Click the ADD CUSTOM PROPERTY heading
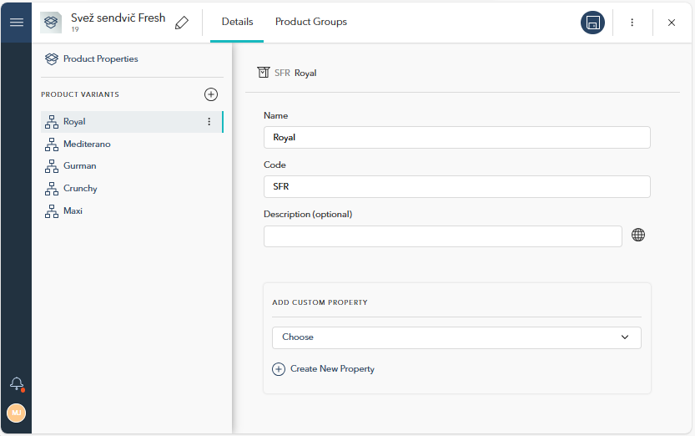The width and height of the screenshot is (695, 436). (320, 302)
